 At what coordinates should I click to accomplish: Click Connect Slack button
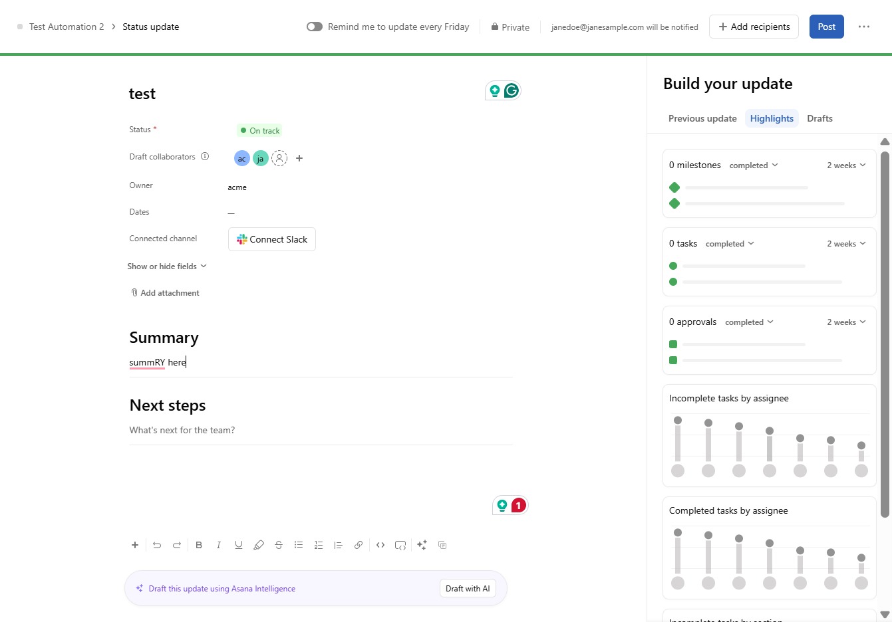(272, 239)
